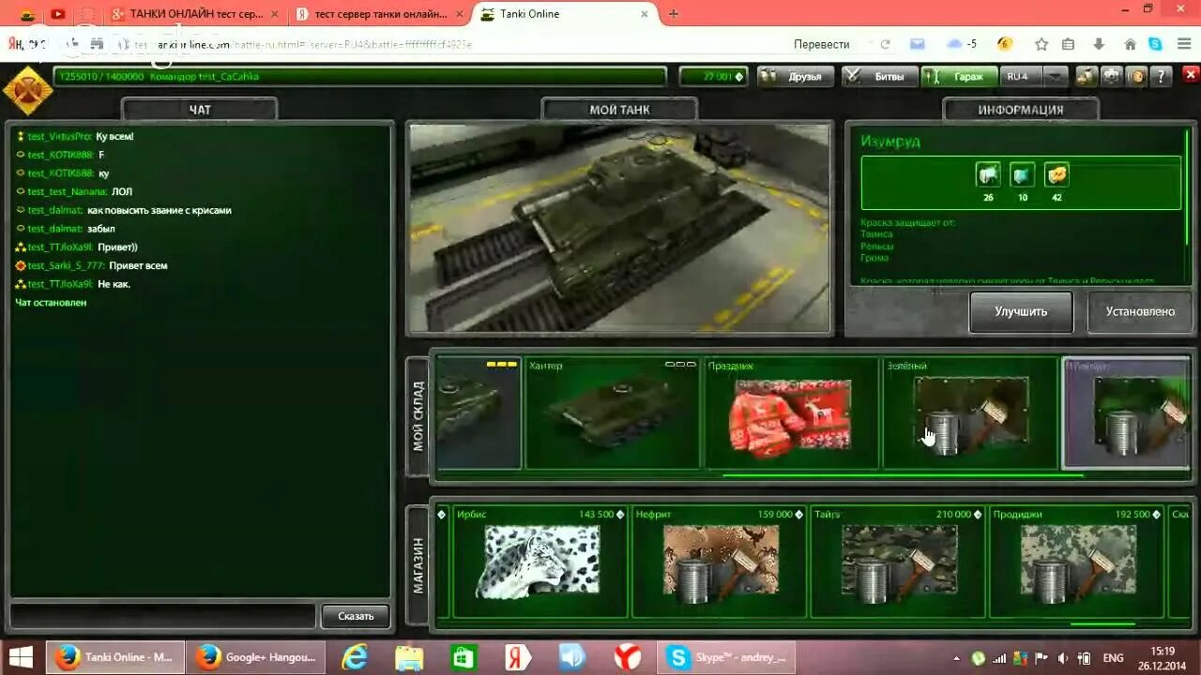Screen dimensions: 1201x675
Task: Open the Skype andrey taskbar window
Action: tap(727, 657)
